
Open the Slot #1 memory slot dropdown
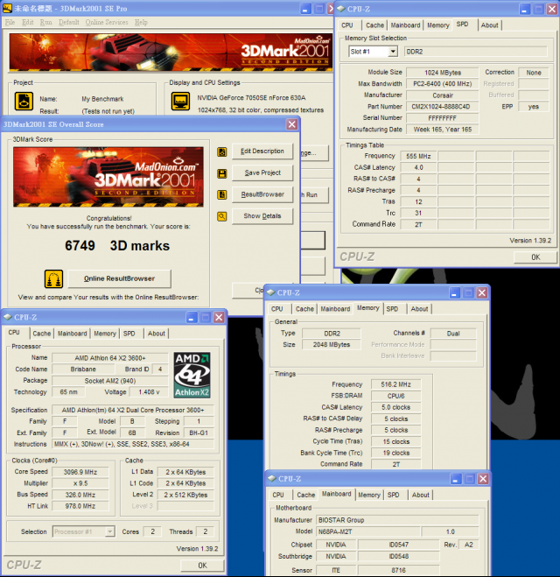(x=393, y=52)
